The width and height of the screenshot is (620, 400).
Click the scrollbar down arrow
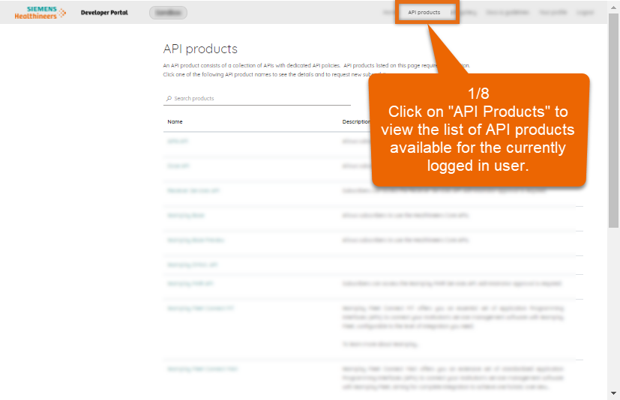(614, 393)
